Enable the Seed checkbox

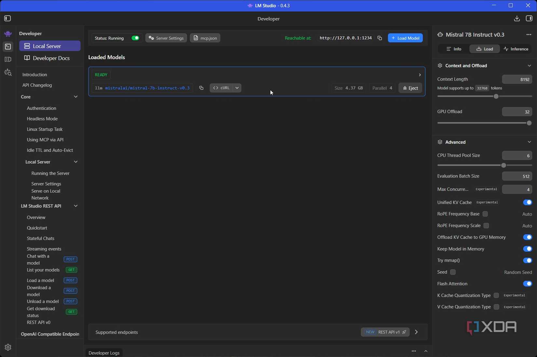click(453, 272)
